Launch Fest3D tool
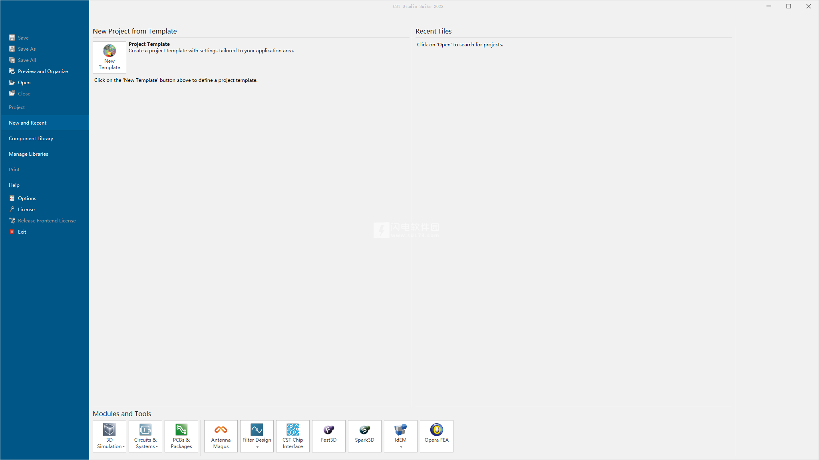Screen dimensions: 819x460 click(329, 436)
